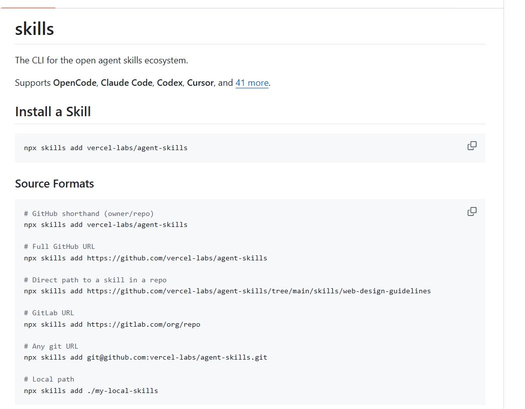This screenshot has width=525, height=409.
Task: Click the bold "OpenCode" text
Action: click(75, 83)
